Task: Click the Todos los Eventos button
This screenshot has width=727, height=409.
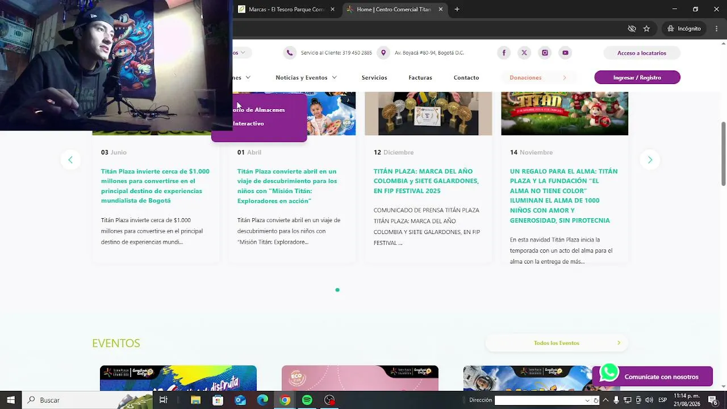Action: [x=557, y=343]
